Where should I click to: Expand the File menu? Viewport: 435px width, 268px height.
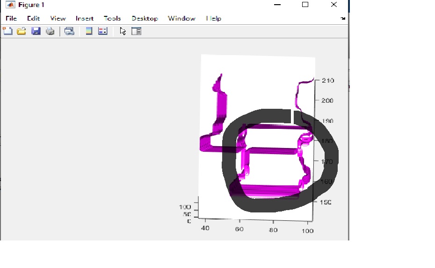coord(11,19)
